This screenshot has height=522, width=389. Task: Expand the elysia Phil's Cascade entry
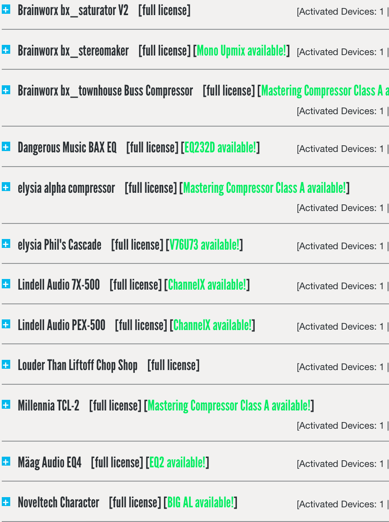pos(6,244)
